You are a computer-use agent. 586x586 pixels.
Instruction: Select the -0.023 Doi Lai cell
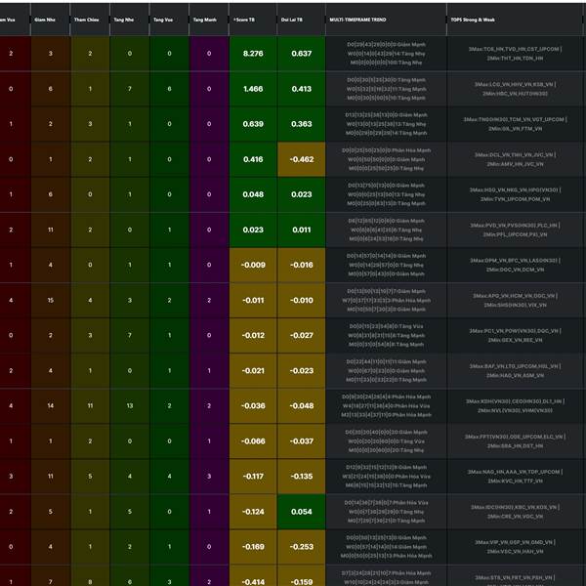point(301,371)
